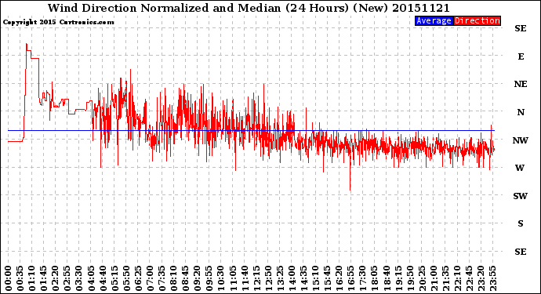Click the red Direction legend label

click(477, 20)
